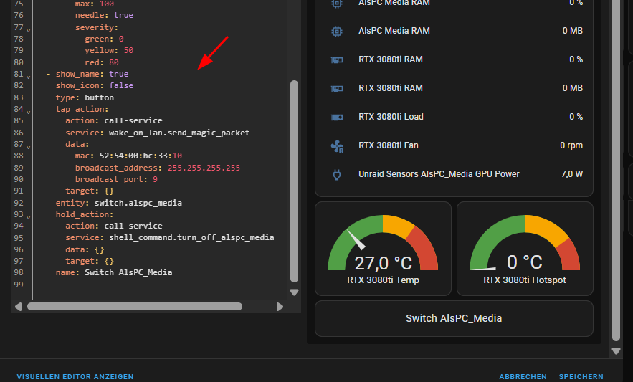Collapse the data block at line 87
633x382 pixels.
(x=28, y=147)
